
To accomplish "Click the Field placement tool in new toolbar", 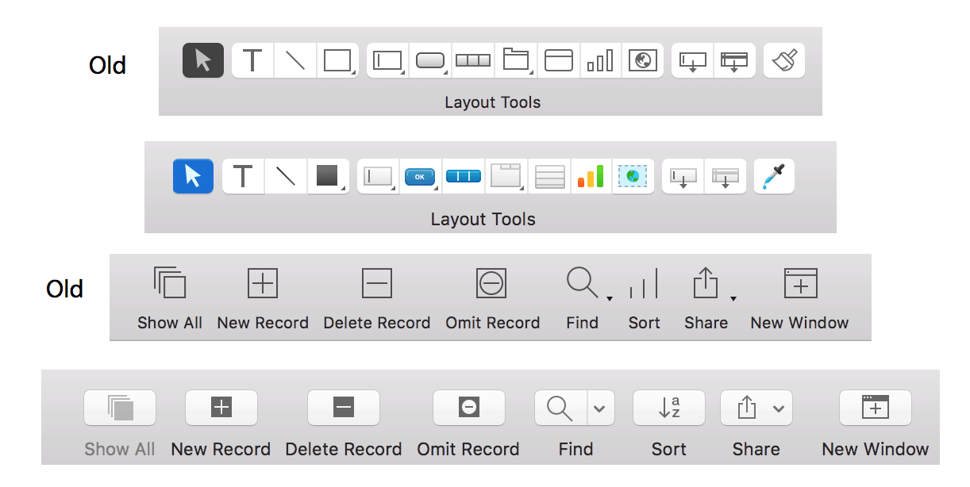I will pos(378,176).
